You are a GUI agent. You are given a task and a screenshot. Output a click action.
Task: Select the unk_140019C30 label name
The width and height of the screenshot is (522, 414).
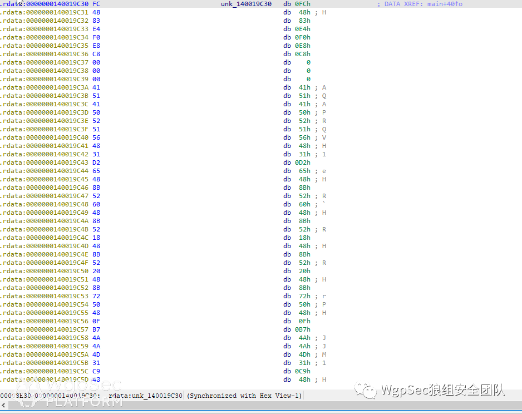(x=246, y=4)
